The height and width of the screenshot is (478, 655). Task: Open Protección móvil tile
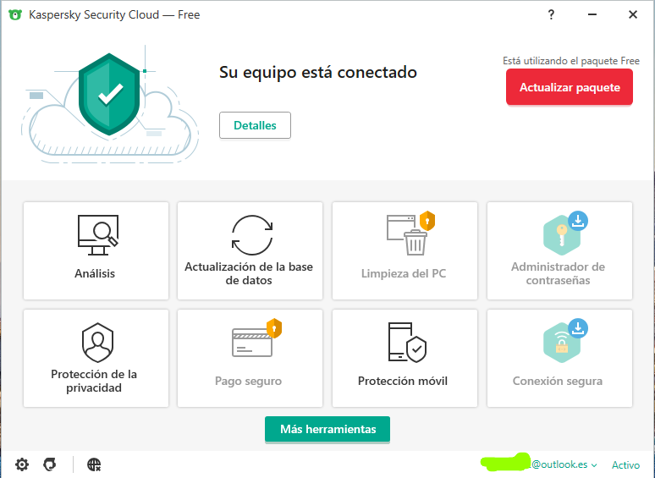point(405,358)
